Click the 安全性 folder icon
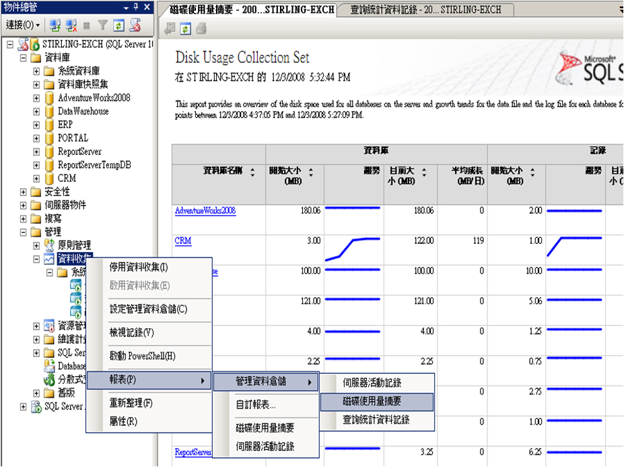 pos(36,192)
